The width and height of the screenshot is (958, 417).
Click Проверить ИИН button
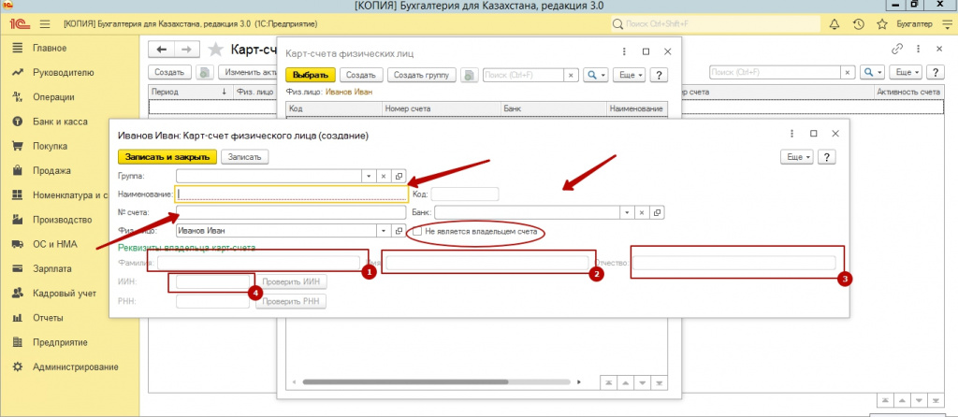point(292,281)
